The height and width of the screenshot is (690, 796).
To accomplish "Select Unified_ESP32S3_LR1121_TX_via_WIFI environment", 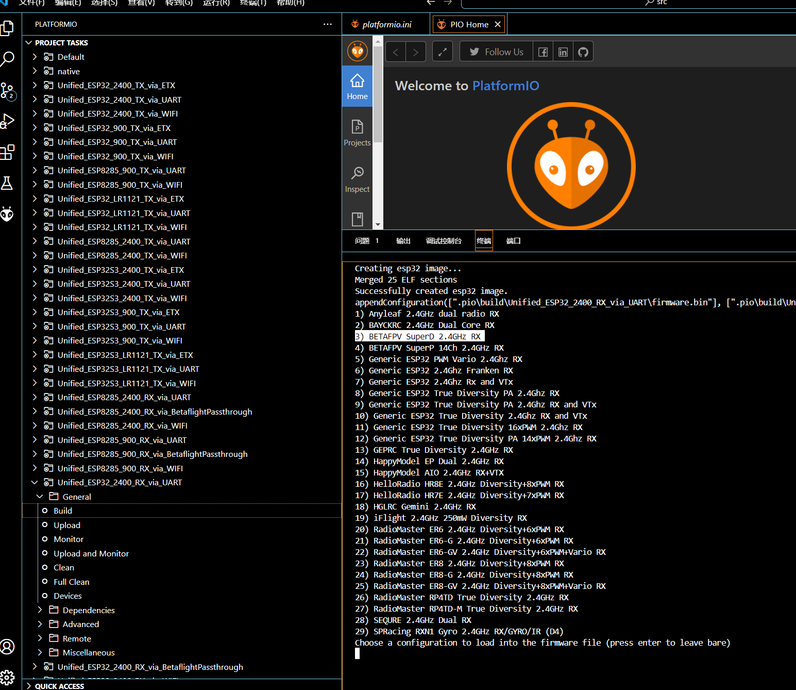I will click(182, 383).
